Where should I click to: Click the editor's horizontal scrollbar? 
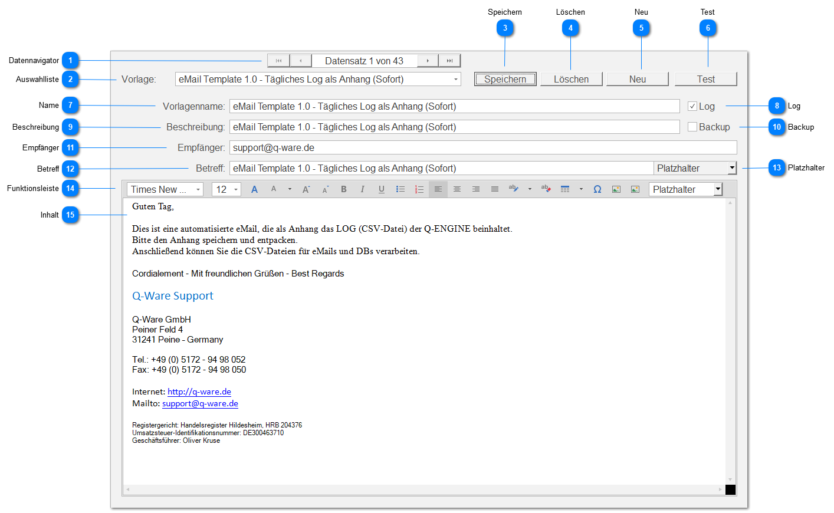click(x=423, y=489)
